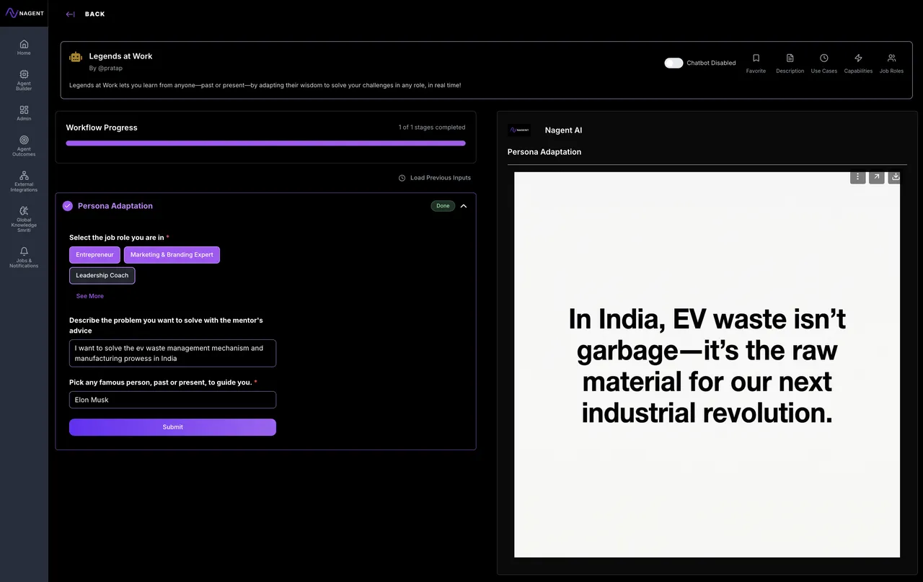Click the right panel 'Persona Adaptation' heading
The height and width of the screenshot is (582, 923).
(544, 152)
